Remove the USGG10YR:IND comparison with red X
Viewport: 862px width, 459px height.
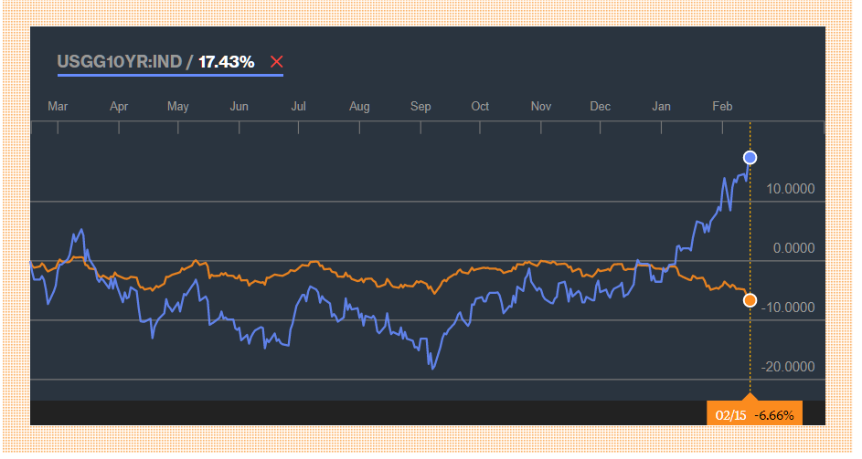pyautogui.click(x=277, y=62)
